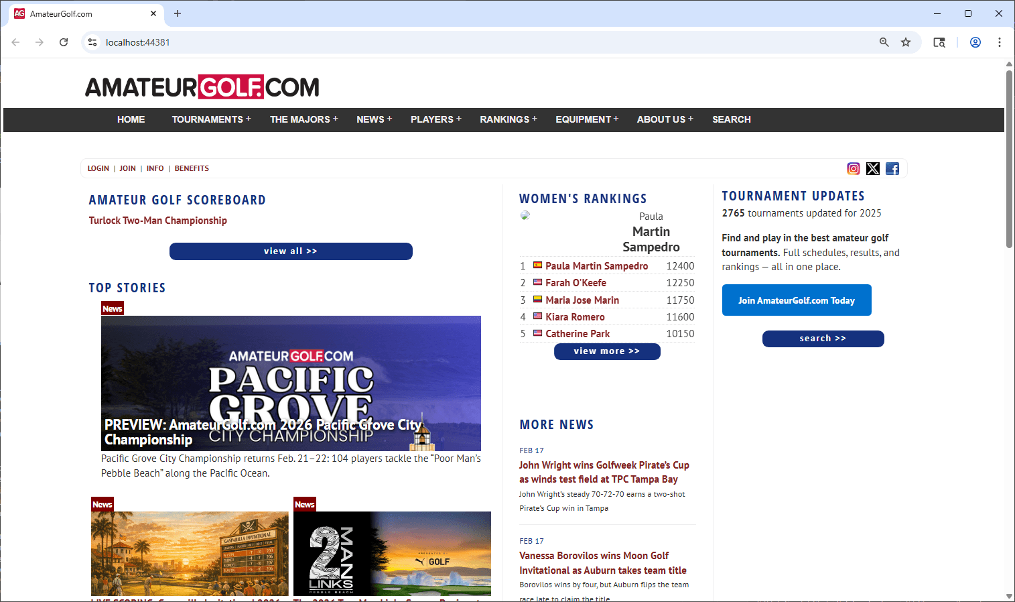Screen dimensions: 1015x602
Task: Open the browser profile icon
Action: tap(975, 42)
